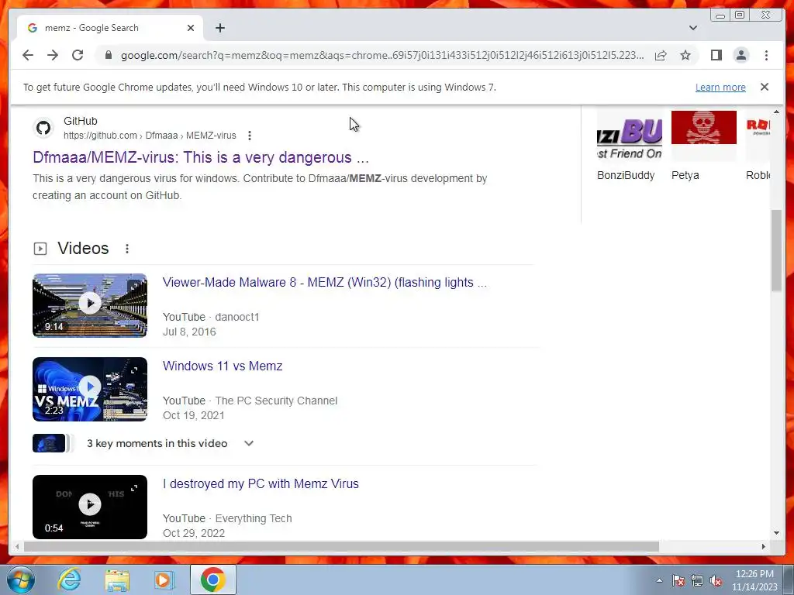
Task: Open the Chrome side panel
Action: click(x=716, y=55)
